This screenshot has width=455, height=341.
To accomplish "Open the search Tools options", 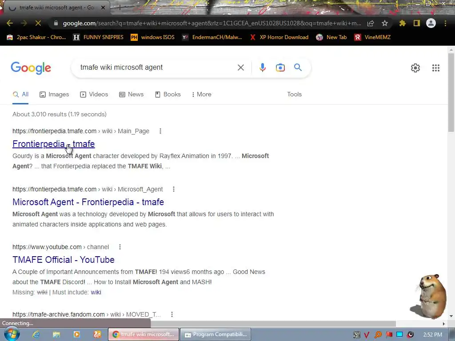I will tap(294, 94).
